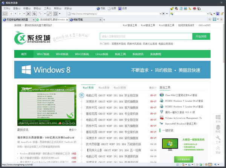The height and width of the screenshot is (168, 226).
Task: Open the 工具 menu
Action: [x=47, y=9]
